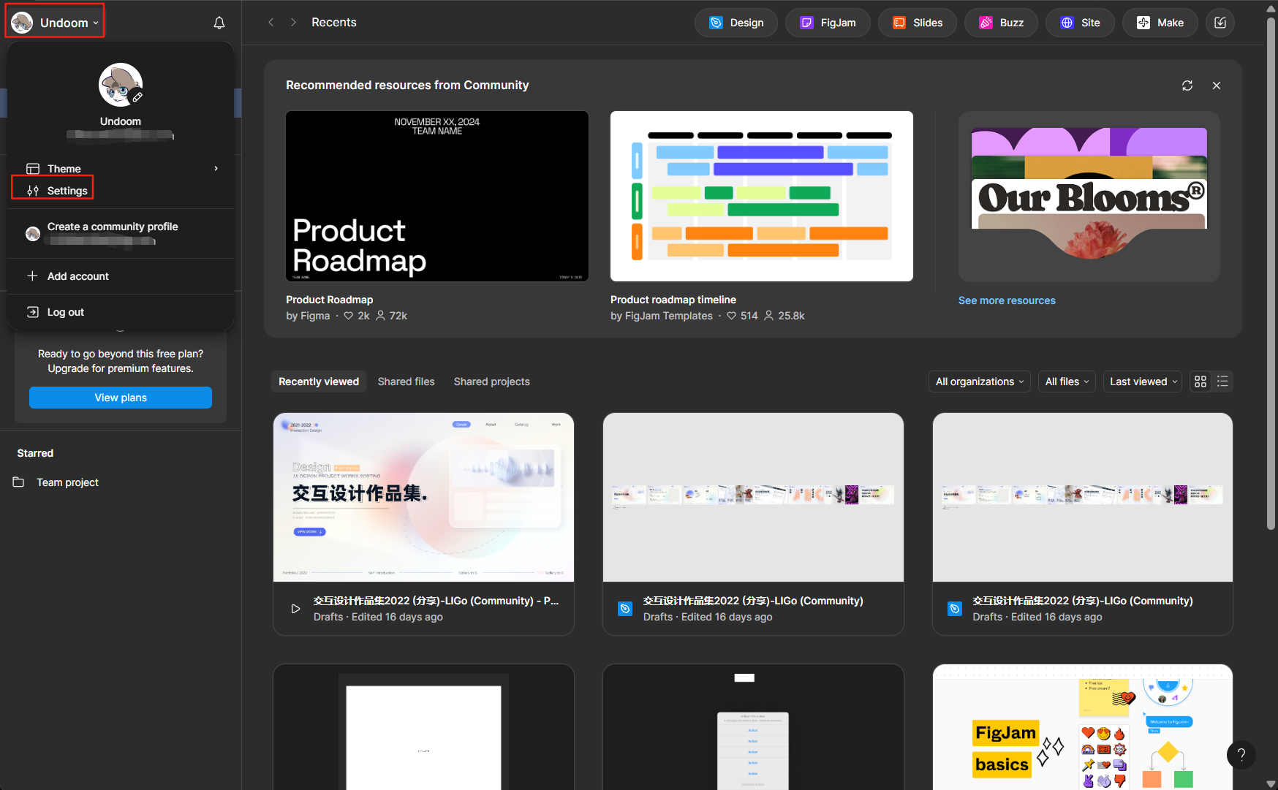Image resolution: width=1278 pixels, height=790 pixels.
Task: Open the Last viewed sort dropdown
Action: tap(1143, 381)
